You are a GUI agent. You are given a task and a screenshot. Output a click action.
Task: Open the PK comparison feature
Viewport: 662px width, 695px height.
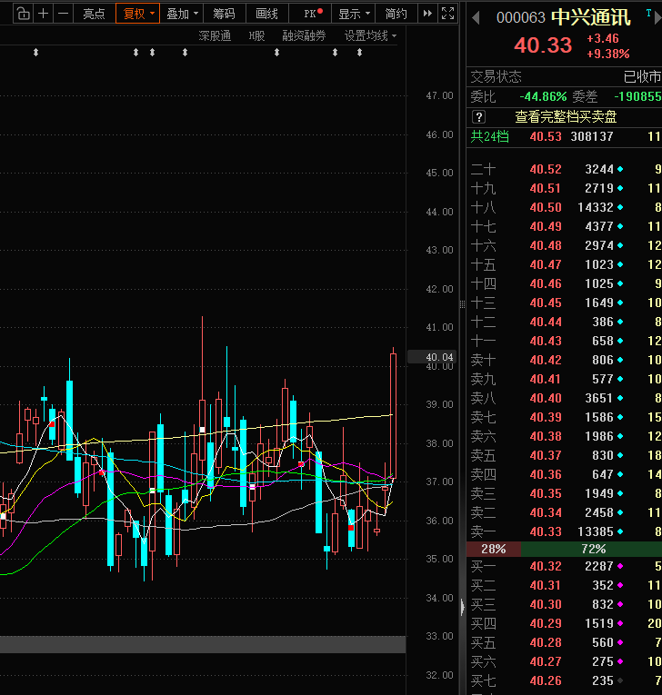pyautogui.click(x=310, y=14)
